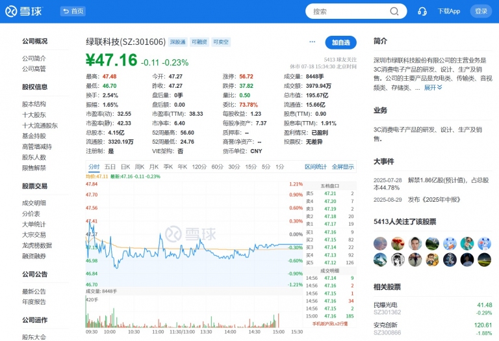The image size is (499, 341).
Task: Open 限售解禁 sidebar link
Action: pos(34,168)
